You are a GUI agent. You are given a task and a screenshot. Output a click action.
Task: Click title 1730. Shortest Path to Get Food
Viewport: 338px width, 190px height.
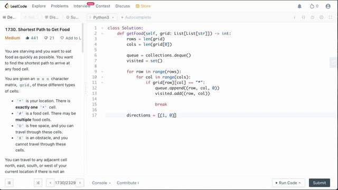coord(37,30)
